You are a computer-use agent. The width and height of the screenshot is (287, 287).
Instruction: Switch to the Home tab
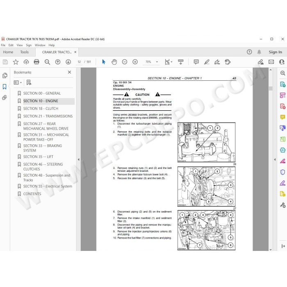click(x=8, y=52)
